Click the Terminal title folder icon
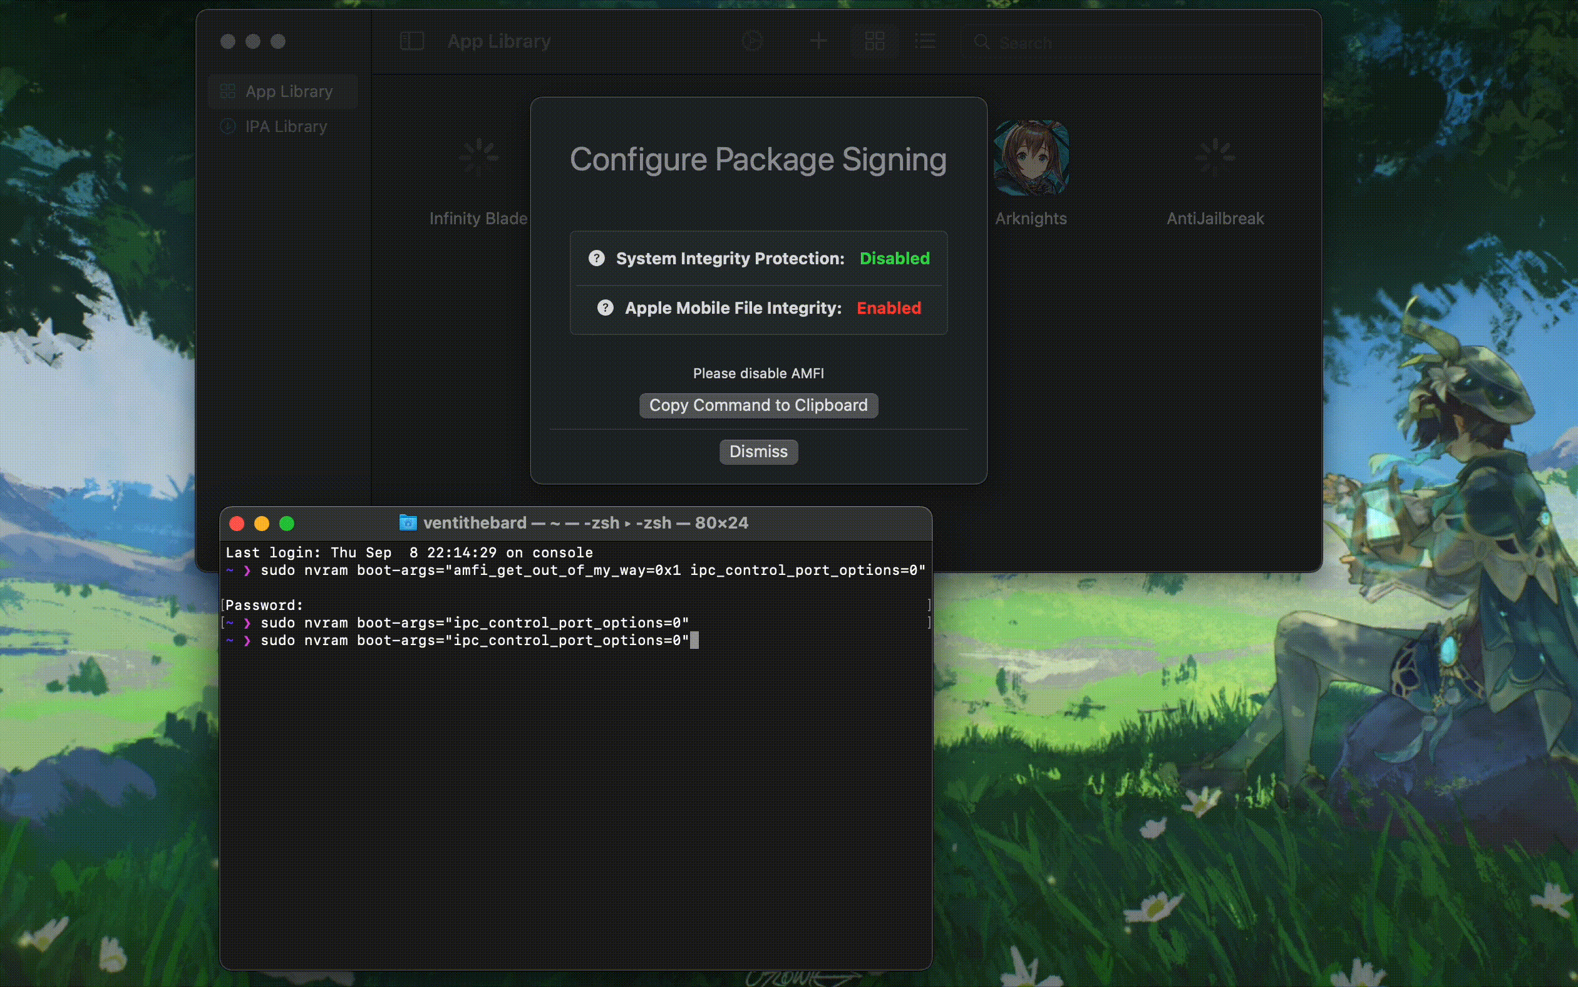This screenshot has width=1578, height=987. (x=408, y=522)
